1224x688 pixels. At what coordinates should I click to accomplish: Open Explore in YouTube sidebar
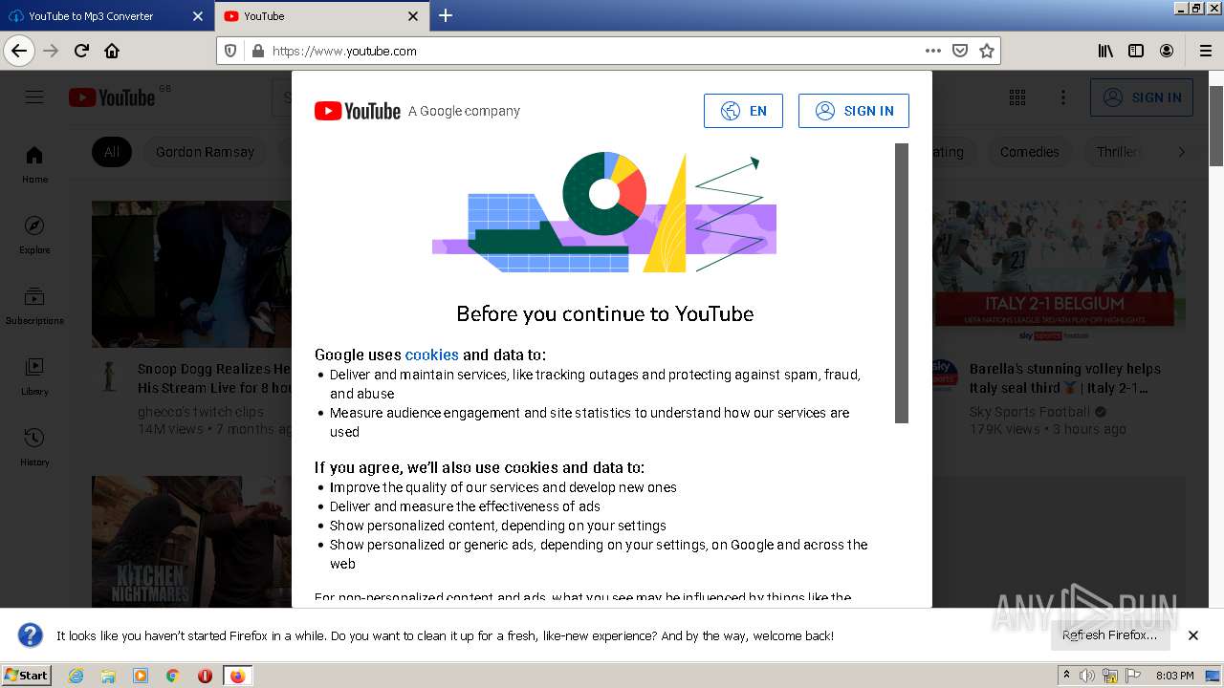tap(34, 234)
